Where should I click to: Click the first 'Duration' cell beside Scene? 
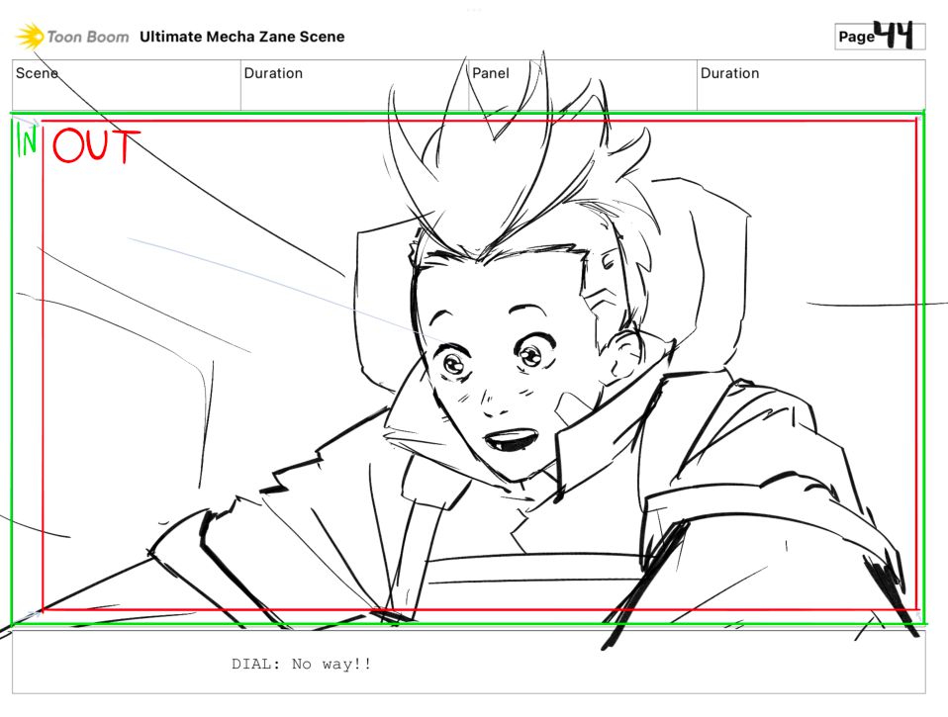pos(355,85)
